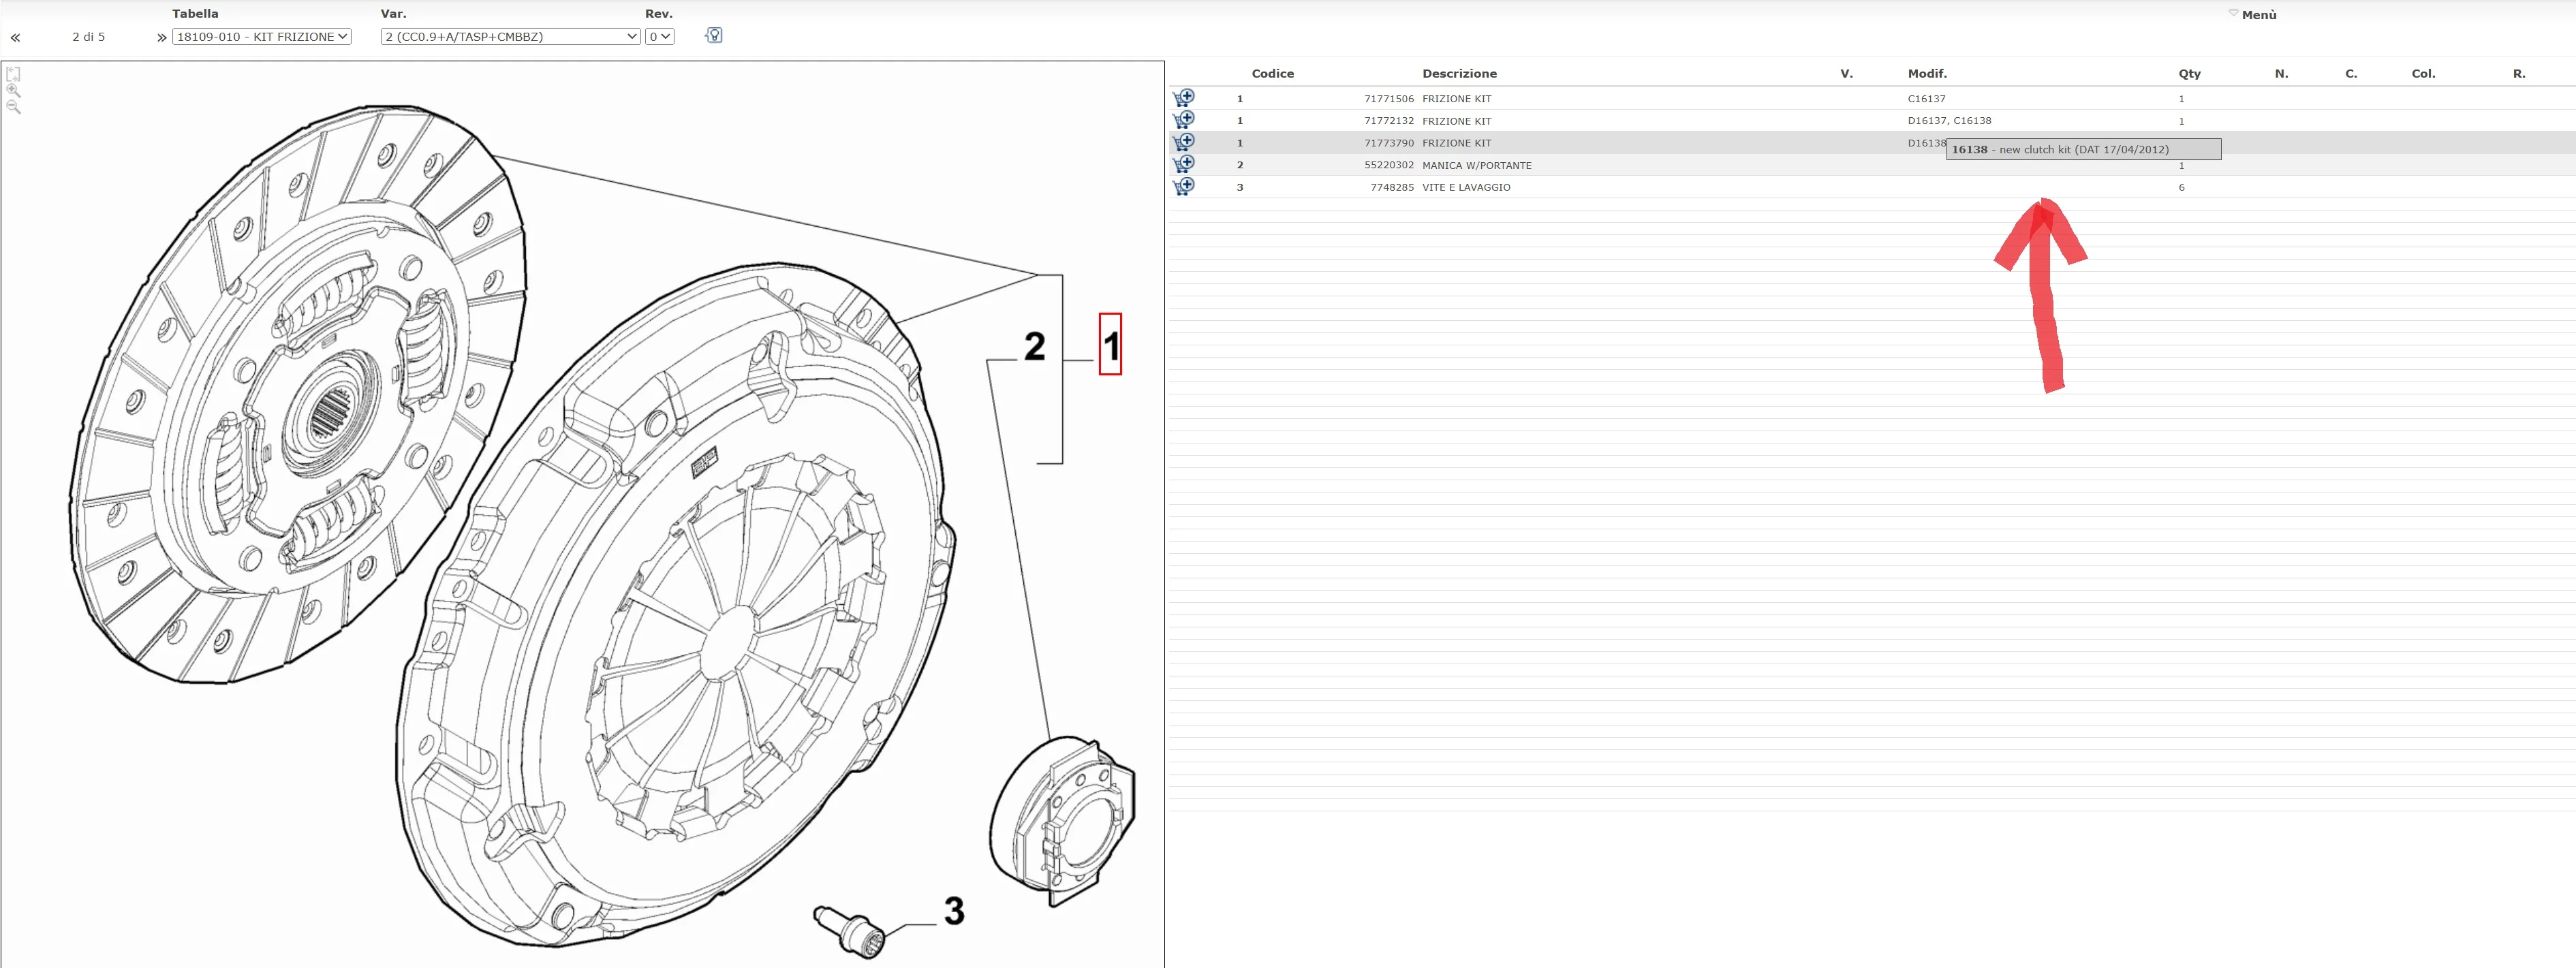2576x968 pixels.
Task: Zoom in on the diagram
Action: tap(13, 91)
